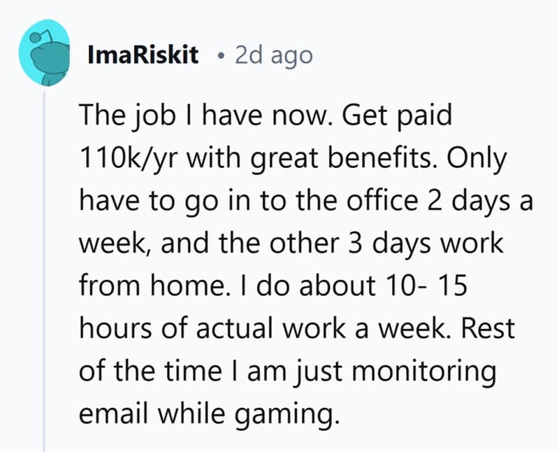Viewport: 559px width, 452px height.
Task: Click the word "week," starting the fourth line
Action: (x=106, y=246)
